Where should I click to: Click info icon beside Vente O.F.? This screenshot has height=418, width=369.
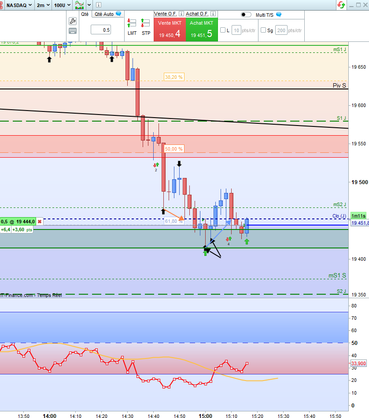tap(181, 14)
